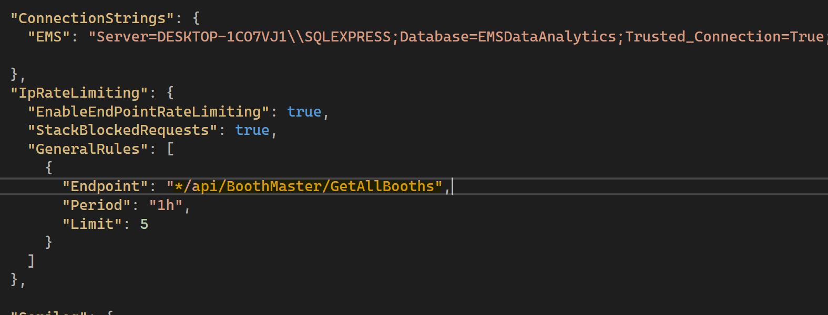Click the closing brace below the Limit line
Image resolution: width=828 pixels, height=315 pixels.
(x=49, y=242)
